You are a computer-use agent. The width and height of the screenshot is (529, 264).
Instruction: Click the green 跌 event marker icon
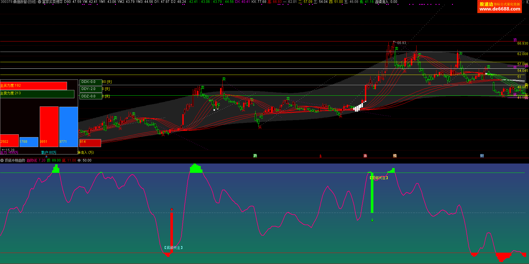coord(255,156)
